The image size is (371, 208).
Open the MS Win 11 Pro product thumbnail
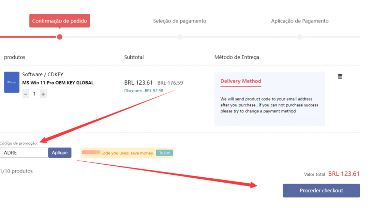click(x=12, y=82)
